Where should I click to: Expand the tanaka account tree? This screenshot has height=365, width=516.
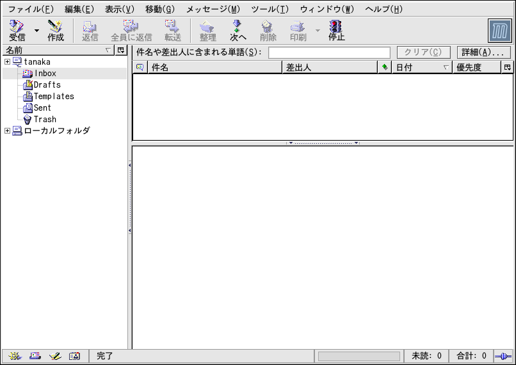[x=7, y=62]
